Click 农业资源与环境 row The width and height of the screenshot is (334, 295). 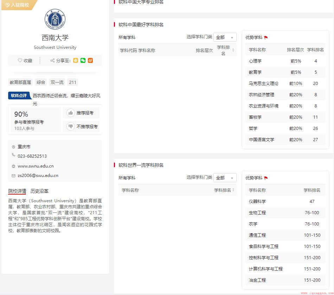pyautogui.click(x=285, y=106)
